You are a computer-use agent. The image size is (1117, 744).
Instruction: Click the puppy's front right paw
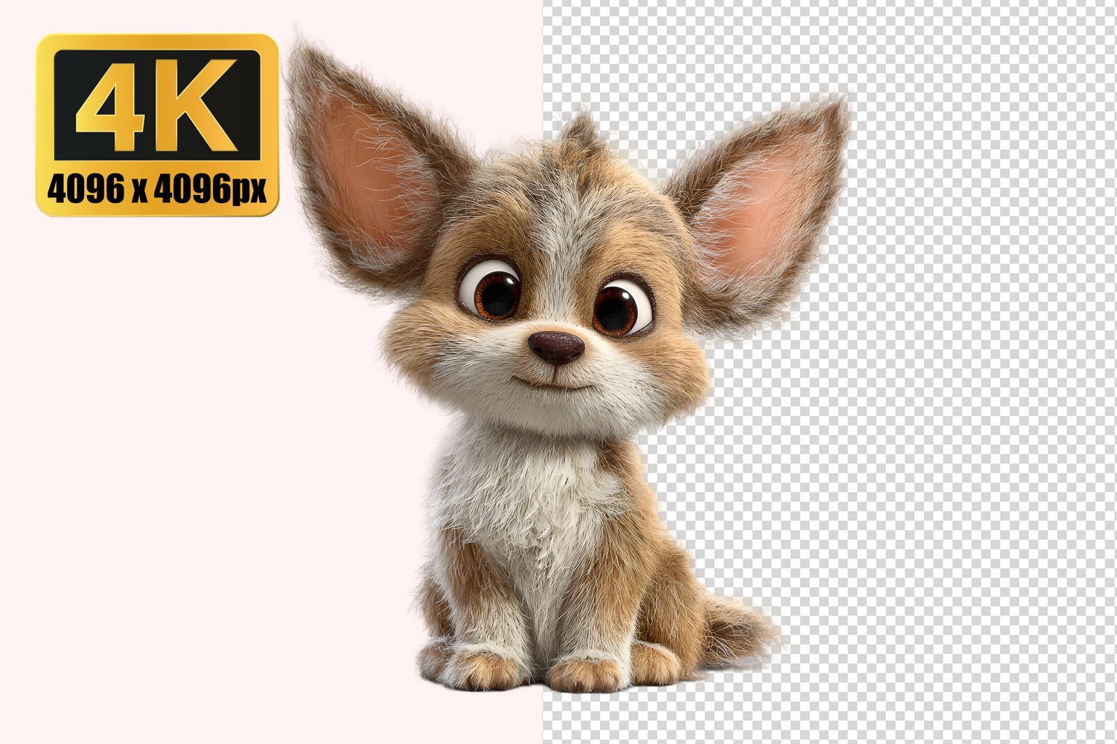point(585,672)
